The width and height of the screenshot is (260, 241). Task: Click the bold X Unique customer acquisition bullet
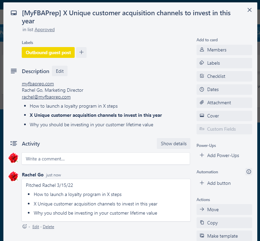coord(96,115)
